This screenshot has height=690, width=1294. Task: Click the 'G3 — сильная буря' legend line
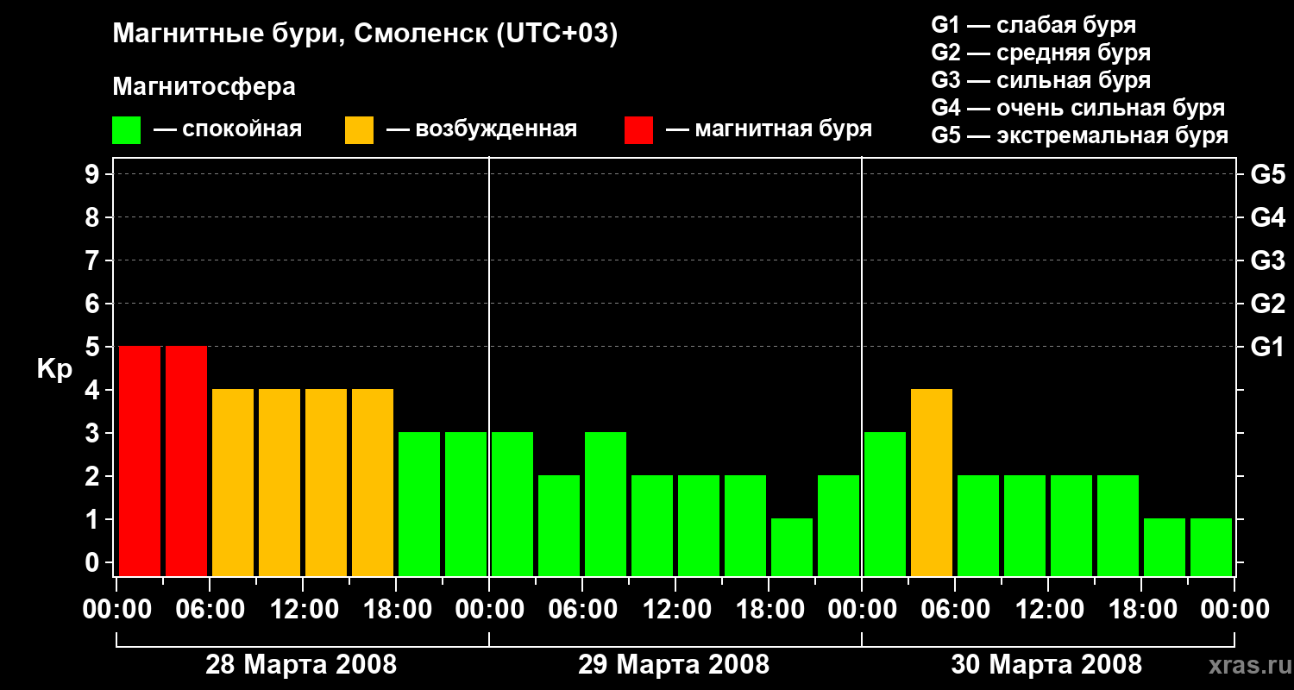pyautogui.click(x=1041, y=80)
